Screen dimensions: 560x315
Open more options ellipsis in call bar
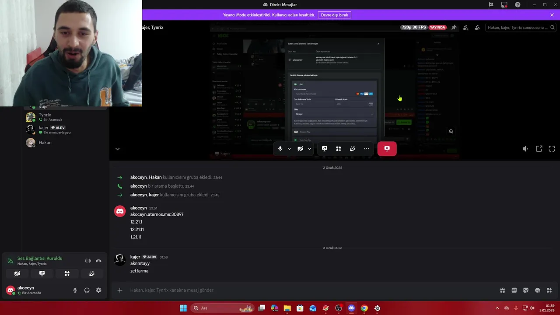[x=367, y=149]
